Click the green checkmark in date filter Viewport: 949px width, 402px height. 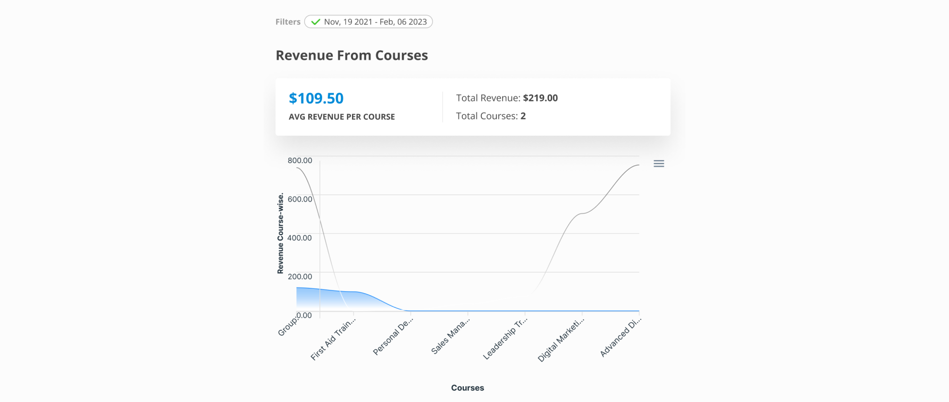(x=315, y=22)
